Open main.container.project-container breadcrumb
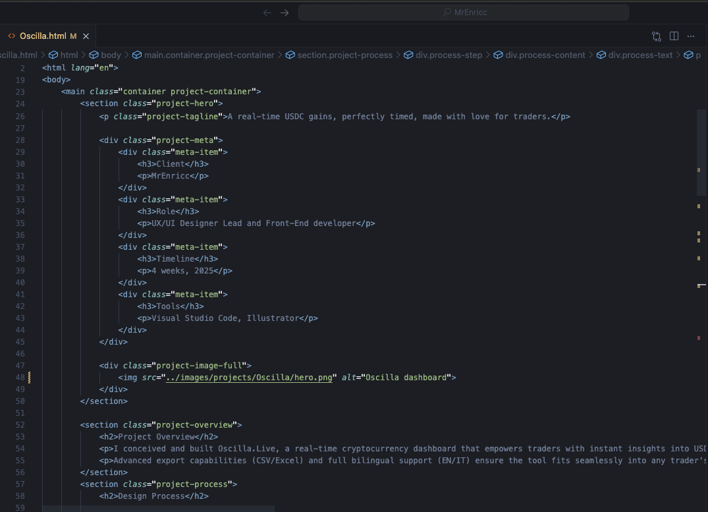This screenshot has height=512, width=708. pyautogui.click(x=209, y=55)
